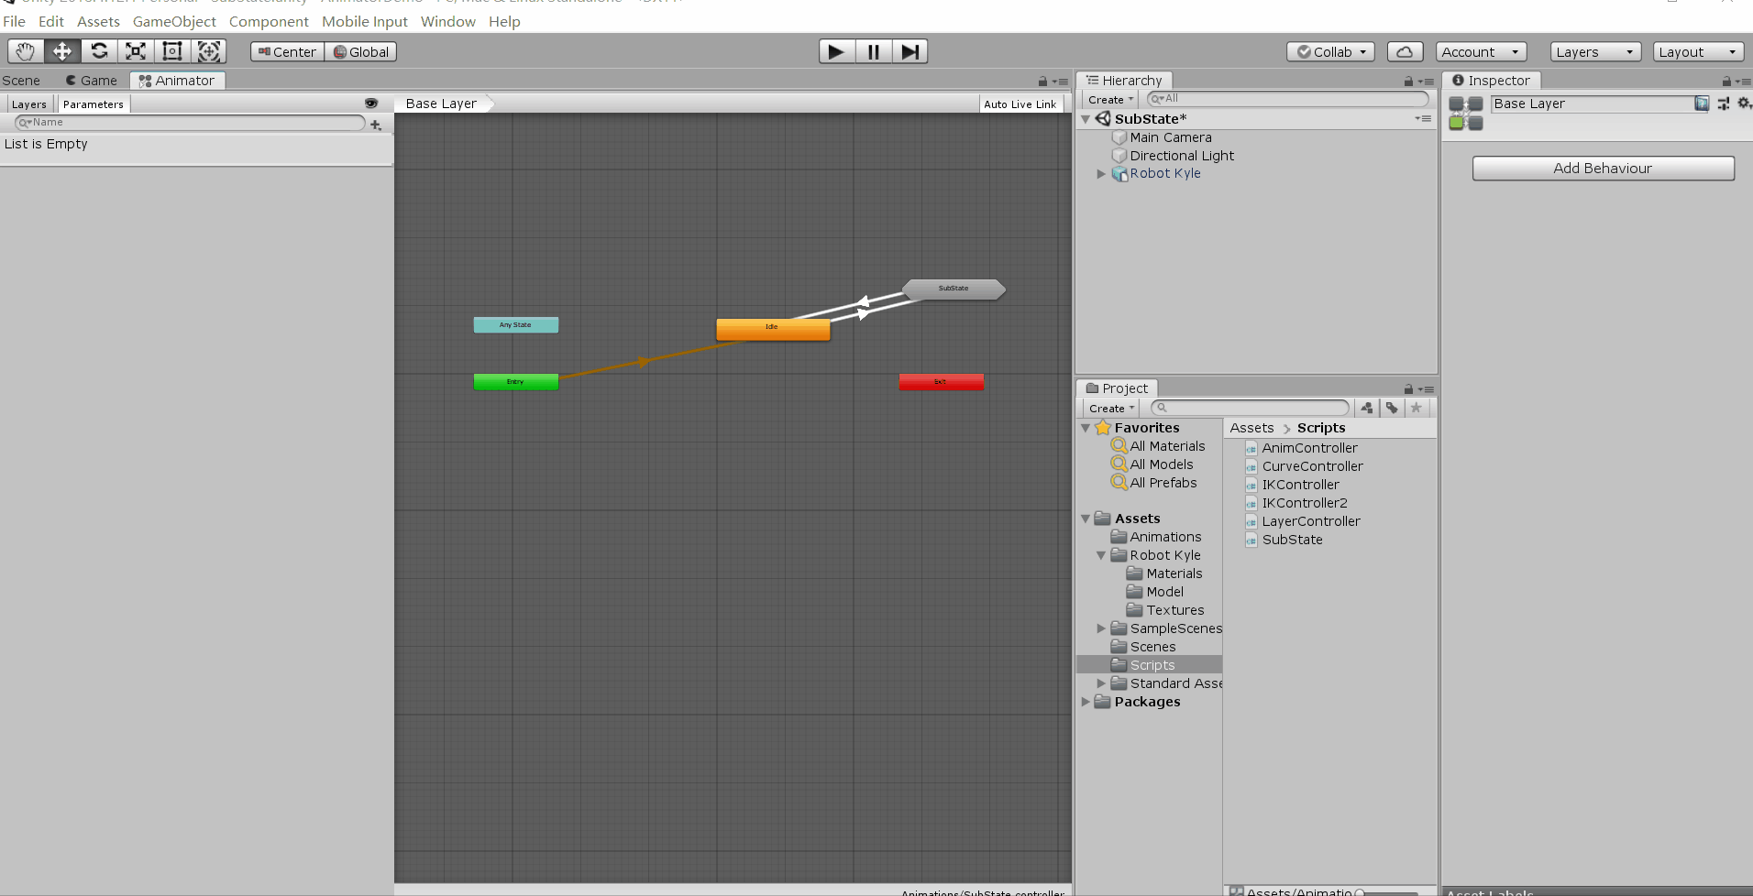Switch to the Game tab
This screenshot has height=896, width=1753.
coord(92,81)
